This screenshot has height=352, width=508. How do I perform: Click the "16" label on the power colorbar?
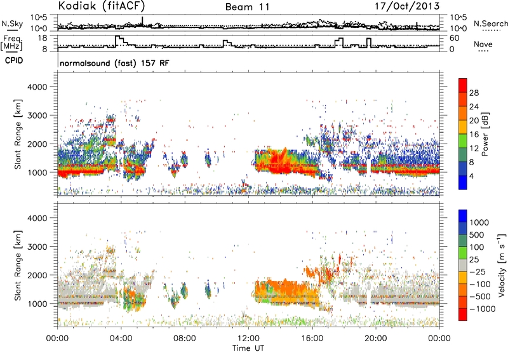[x=474, y=135]
